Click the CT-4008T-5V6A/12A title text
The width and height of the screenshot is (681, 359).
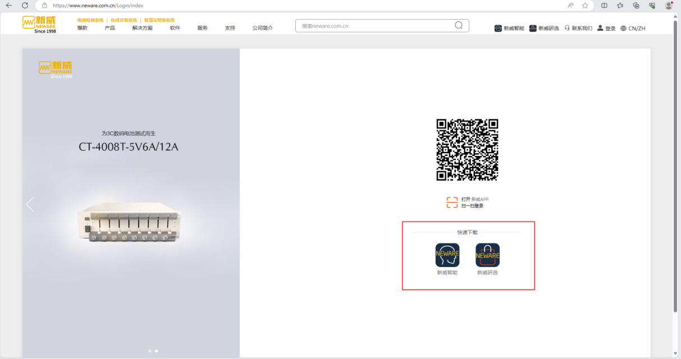129,148
